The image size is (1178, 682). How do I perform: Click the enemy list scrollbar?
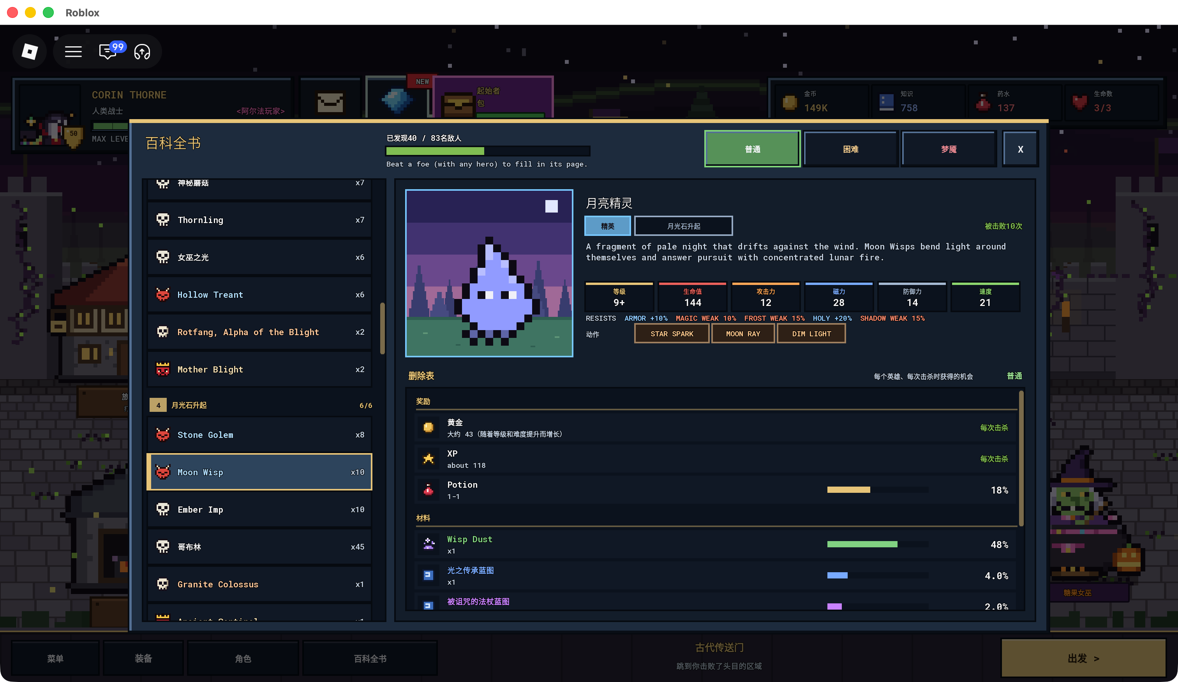point(382,328)
